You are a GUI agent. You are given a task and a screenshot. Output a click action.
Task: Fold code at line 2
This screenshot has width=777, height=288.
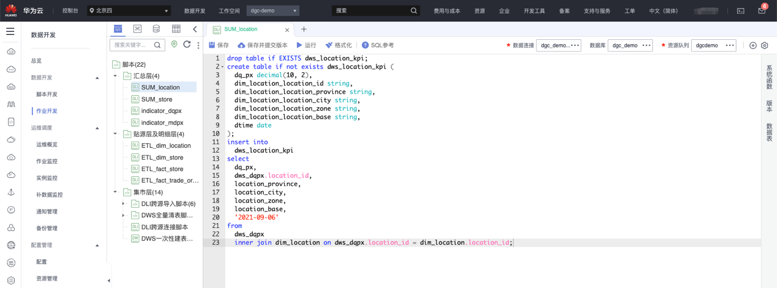pyautogui.click(x=223, y=67)
